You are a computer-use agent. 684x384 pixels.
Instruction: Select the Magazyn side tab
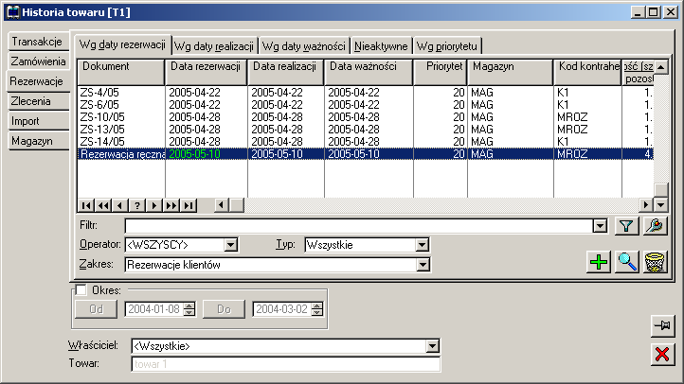pos(38,141)
